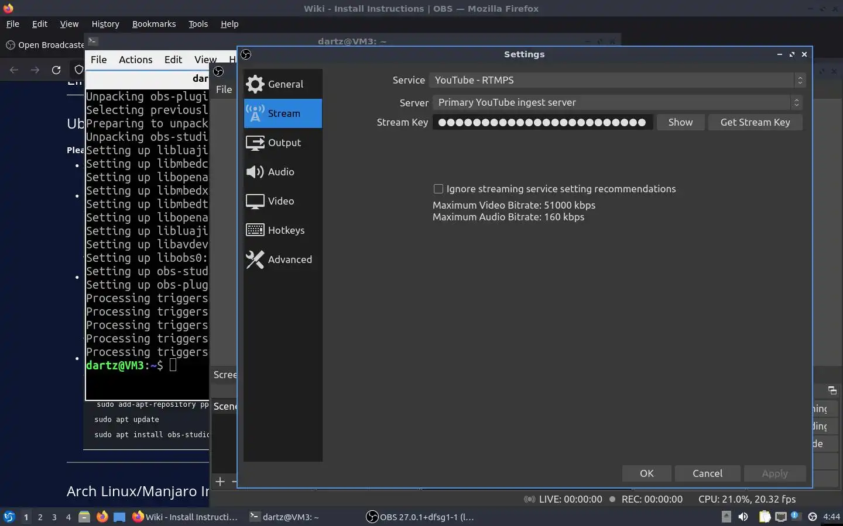Select the Open Broadcaster Firefox tab
The height and width of the screenshot is (526, 843).
point(44,45)
